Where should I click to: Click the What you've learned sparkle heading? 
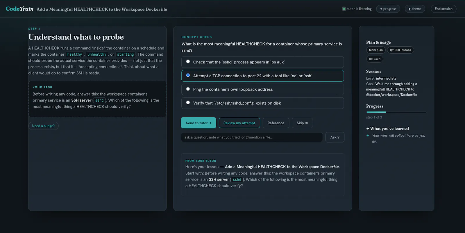(387, 128)
